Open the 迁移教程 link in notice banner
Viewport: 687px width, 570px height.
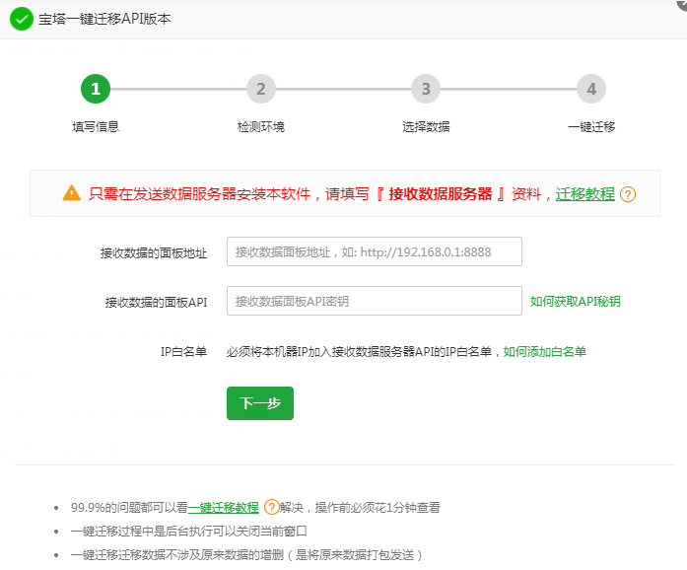tap(584, 194)
